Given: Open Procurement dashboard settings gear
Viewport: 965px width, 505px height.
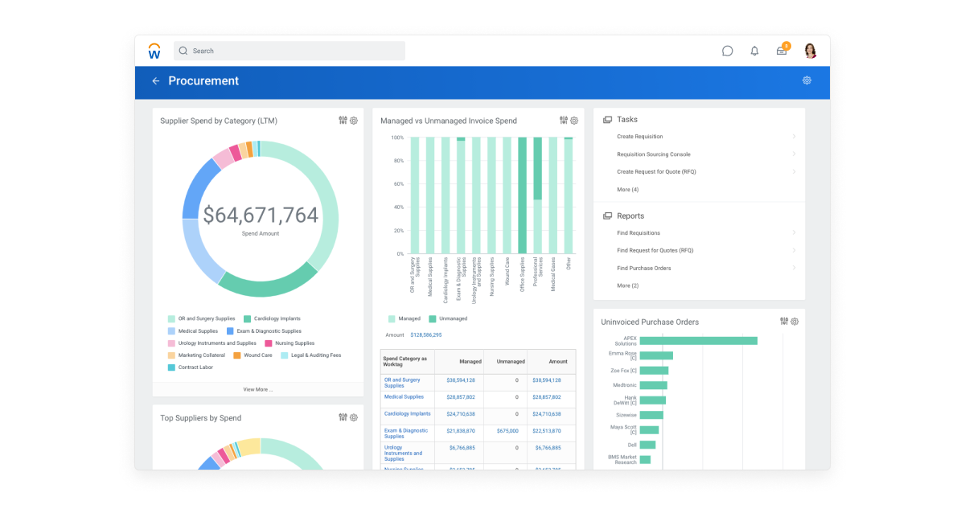Looking at the screenshot, I should [807, 80].
